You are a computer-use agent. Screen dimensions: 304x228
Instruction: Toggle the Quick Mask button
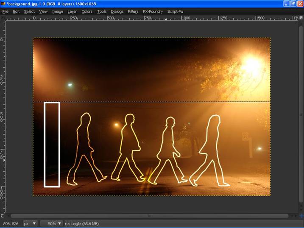click(2, 216)
